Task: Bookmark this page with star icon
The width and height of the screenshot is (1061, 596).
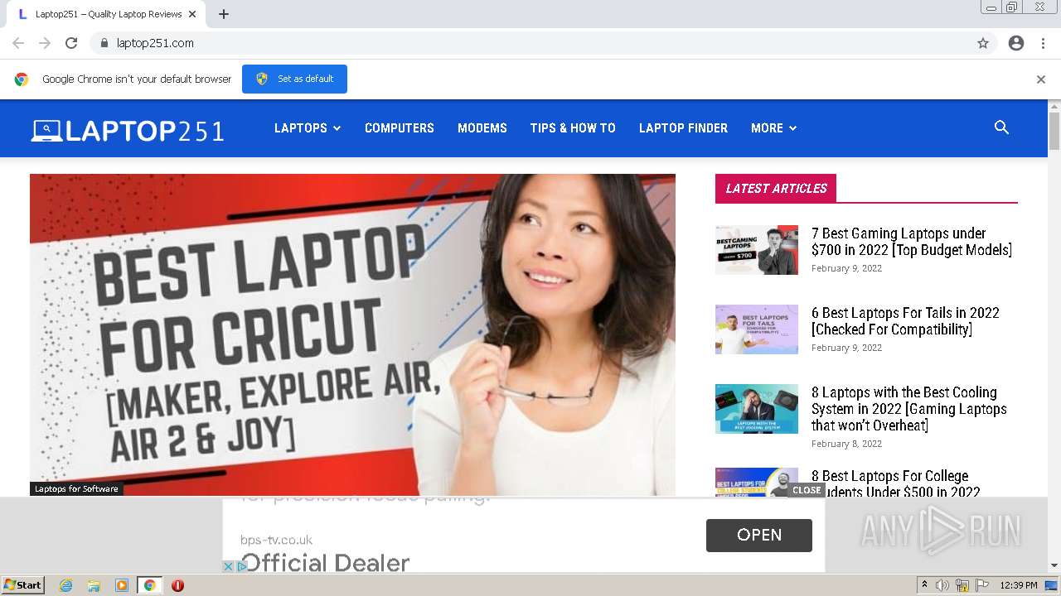Action: pos(983,43)
